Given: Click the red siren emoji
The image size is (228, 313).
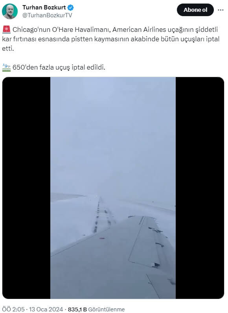Looking at the screenshot, I should tap(6, 30).
